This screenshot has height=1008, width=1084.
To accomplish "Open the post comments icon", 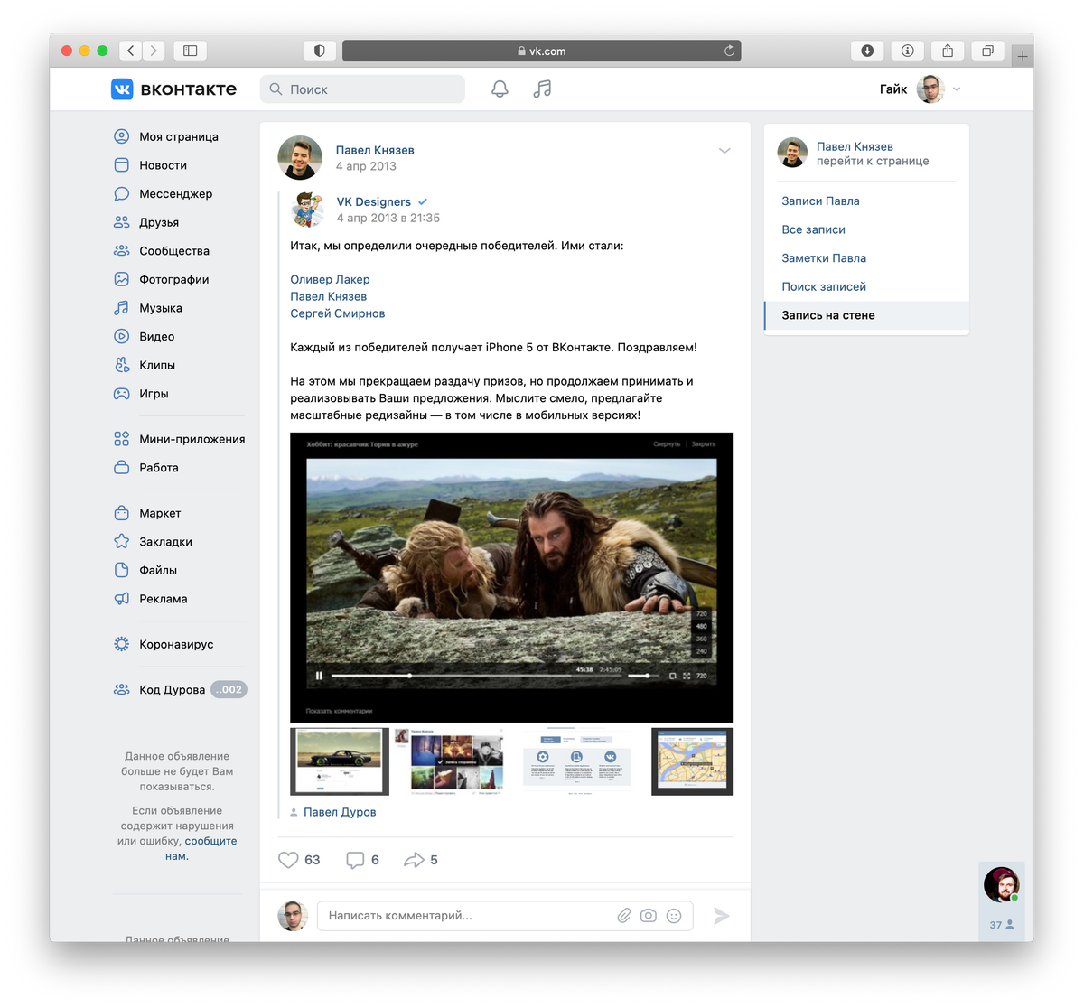I will coord(355,860).
